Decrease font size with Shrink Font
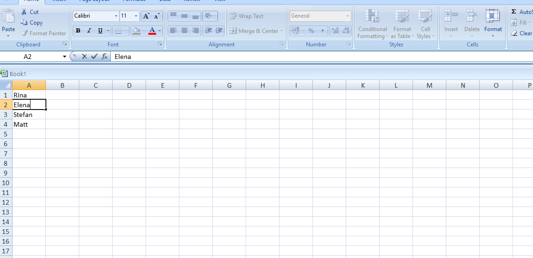This screenshot has height=258, width=533. pos(157,16)
